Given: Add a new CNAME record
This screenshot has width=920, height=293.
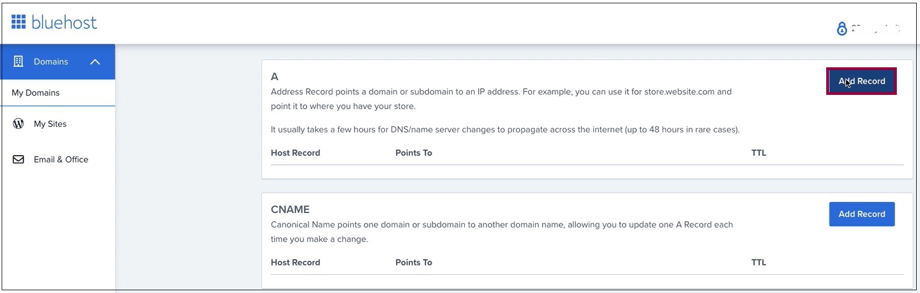Looking at the screenshot, I should click(x=862, y=214).
